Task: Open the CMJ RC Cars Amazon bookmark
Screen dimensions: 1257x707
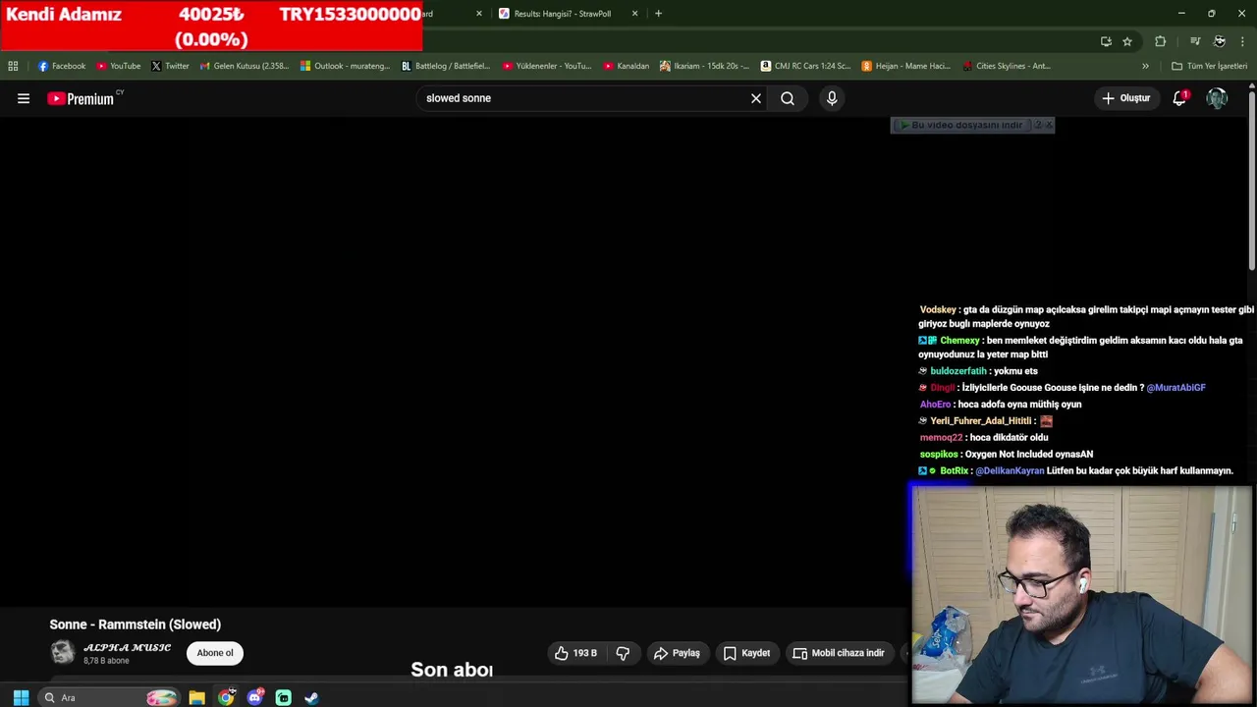Action: (x=805, y=66)
